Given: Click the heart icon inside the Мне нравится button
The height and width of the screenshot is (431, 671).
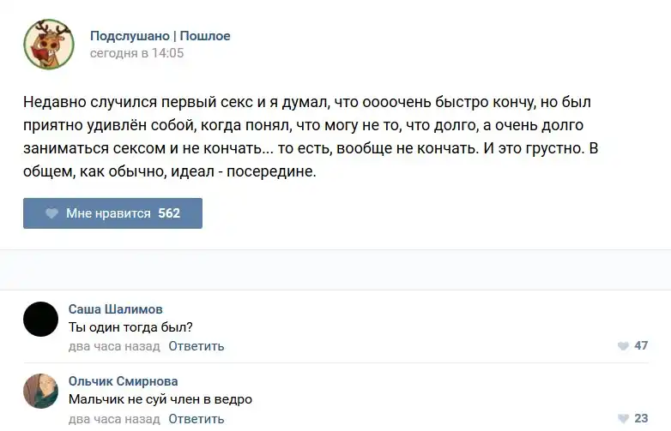Looking at the screenshot, I should pyautogui.click(x=51, y=213).
